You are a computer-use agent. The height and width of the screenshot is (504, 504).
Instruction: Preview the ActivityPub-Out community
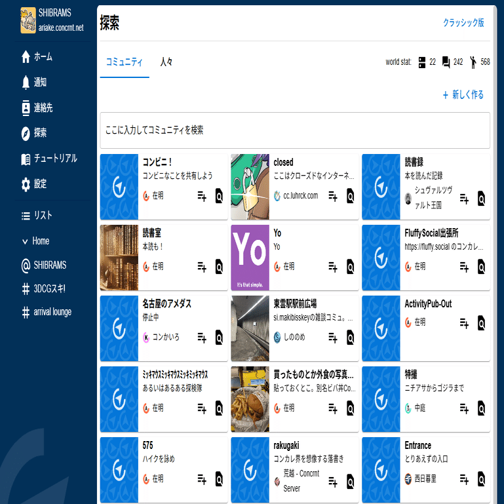[x=481, y=322]
